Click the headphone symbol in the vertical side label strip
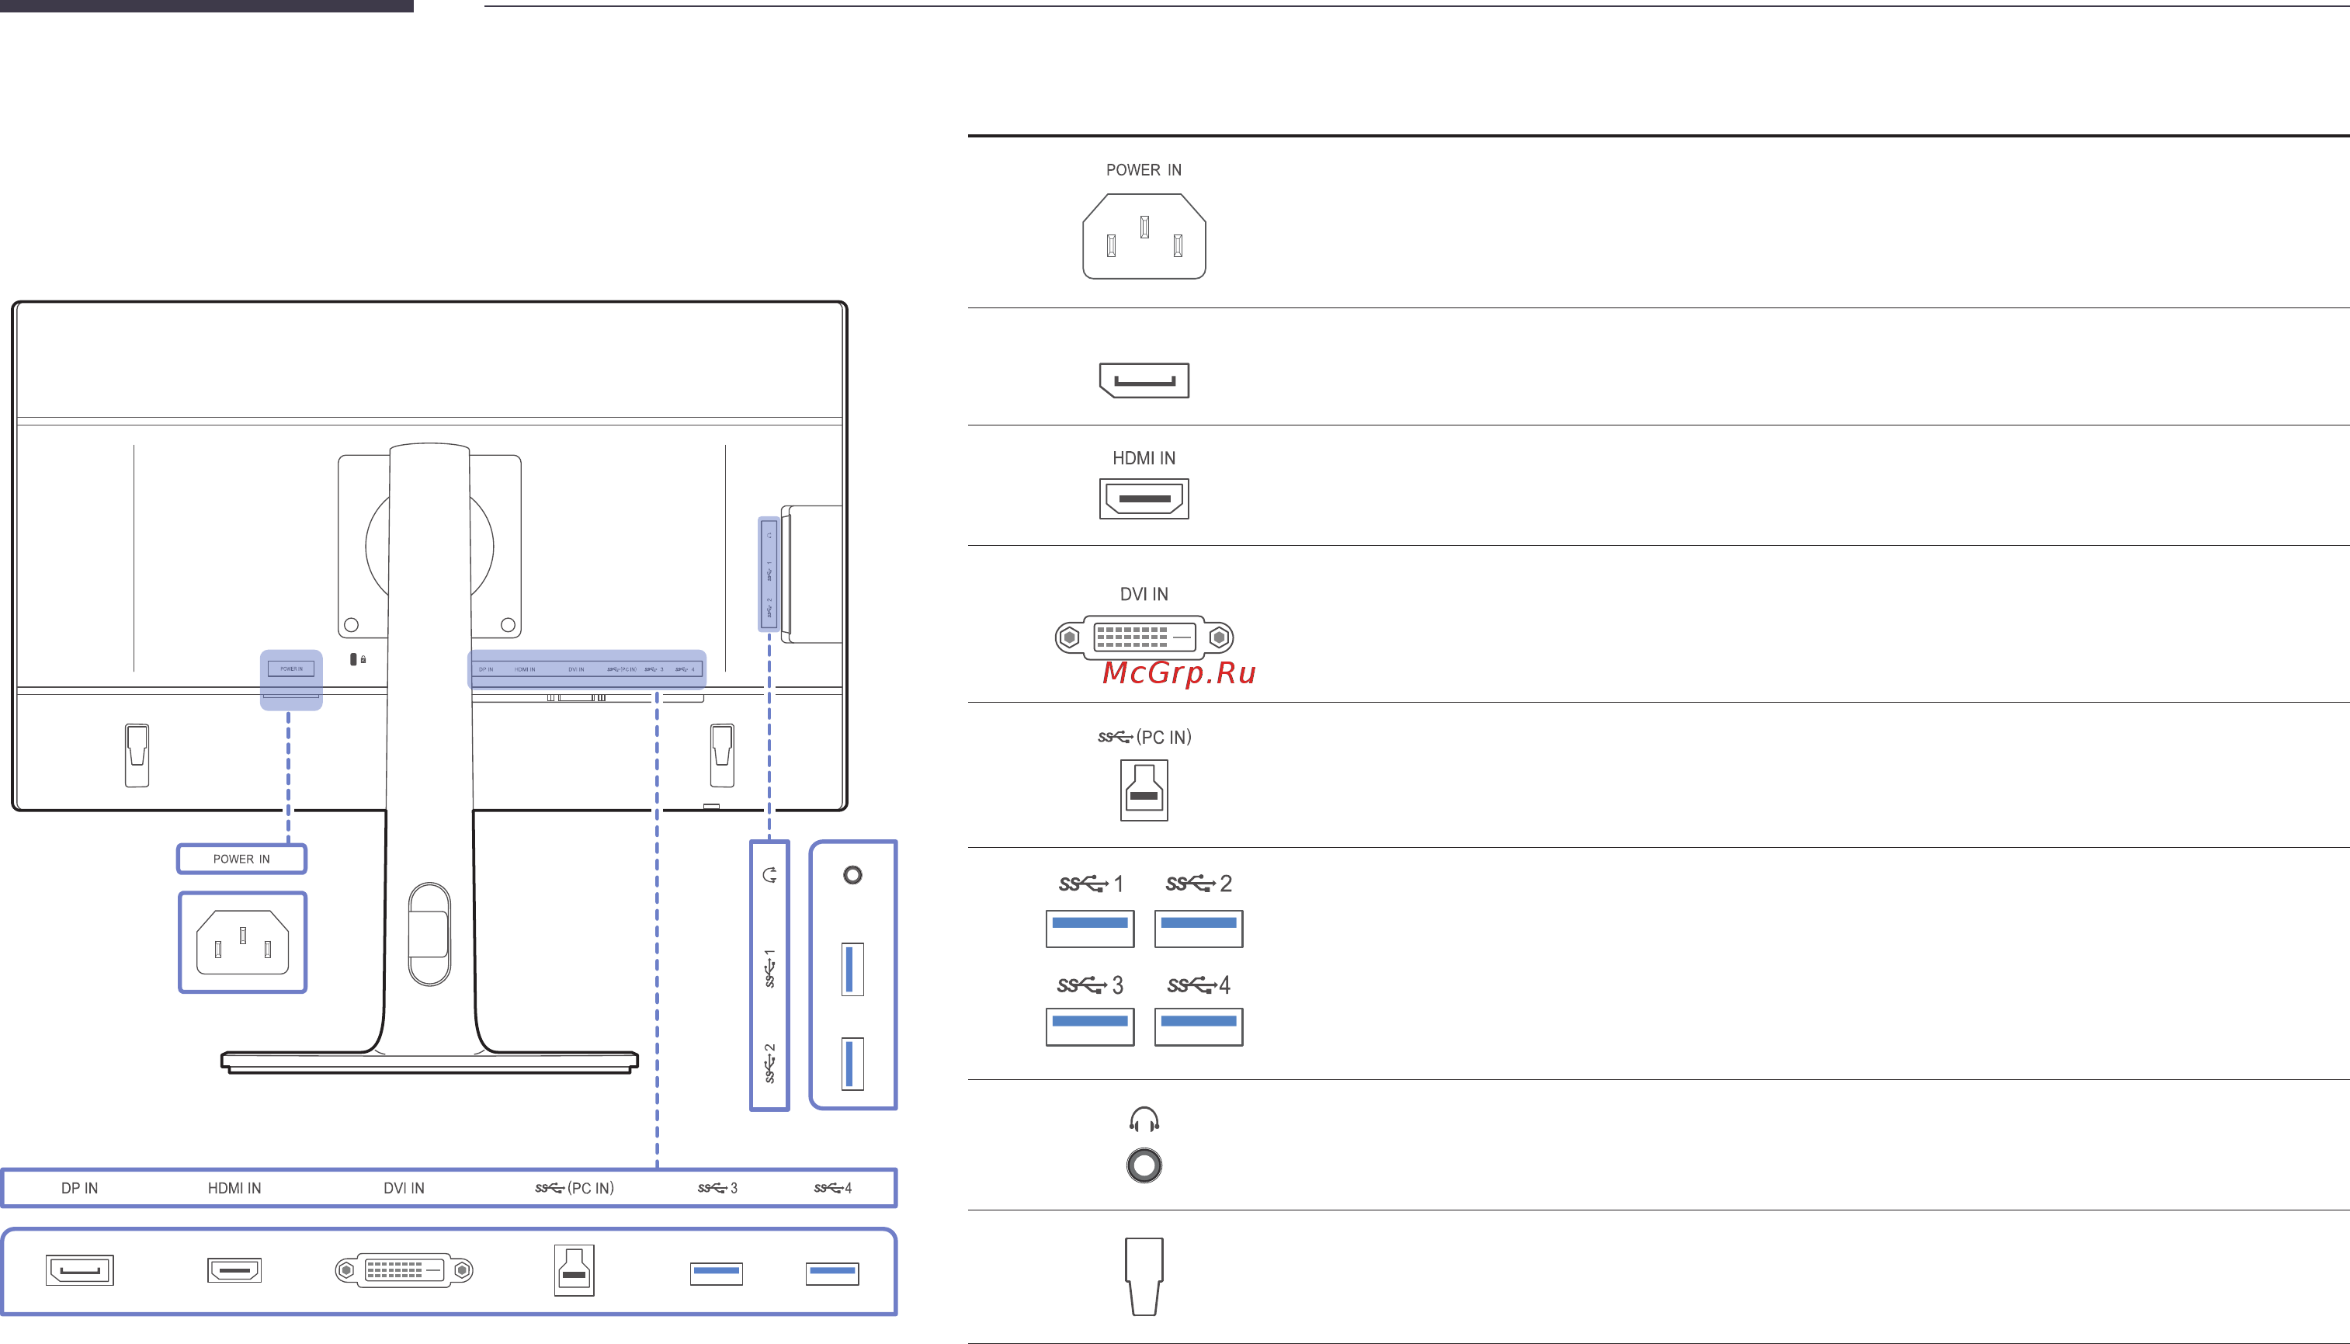 [x=770, y=875]
